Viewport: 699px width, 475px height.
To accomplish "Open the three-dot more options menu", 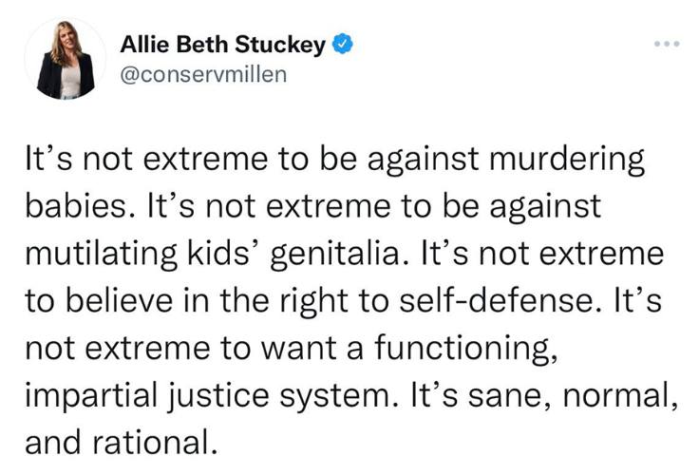I will click(x=663, y=45).
